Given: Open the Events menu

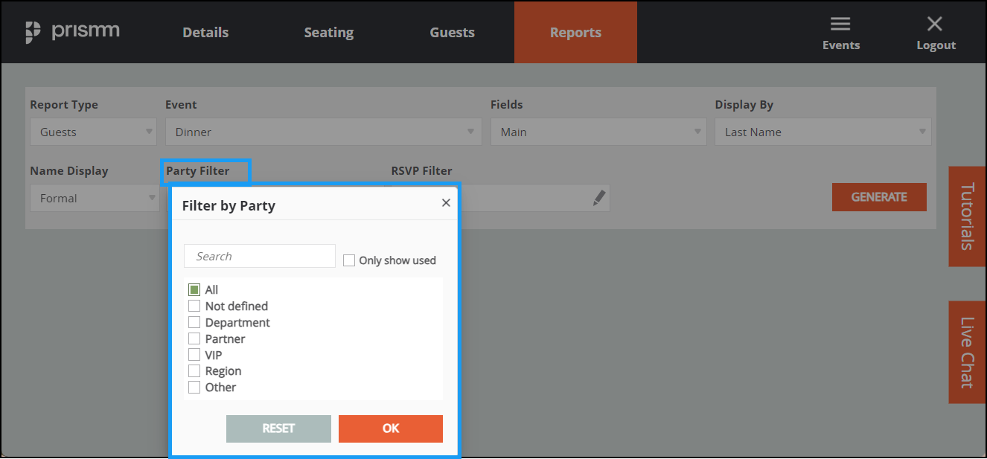Looking at the screenshot, I should 840,31.
